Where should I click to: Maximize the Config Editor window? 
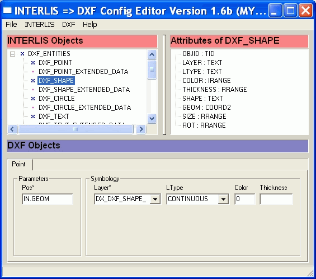(x=290, y=10)
